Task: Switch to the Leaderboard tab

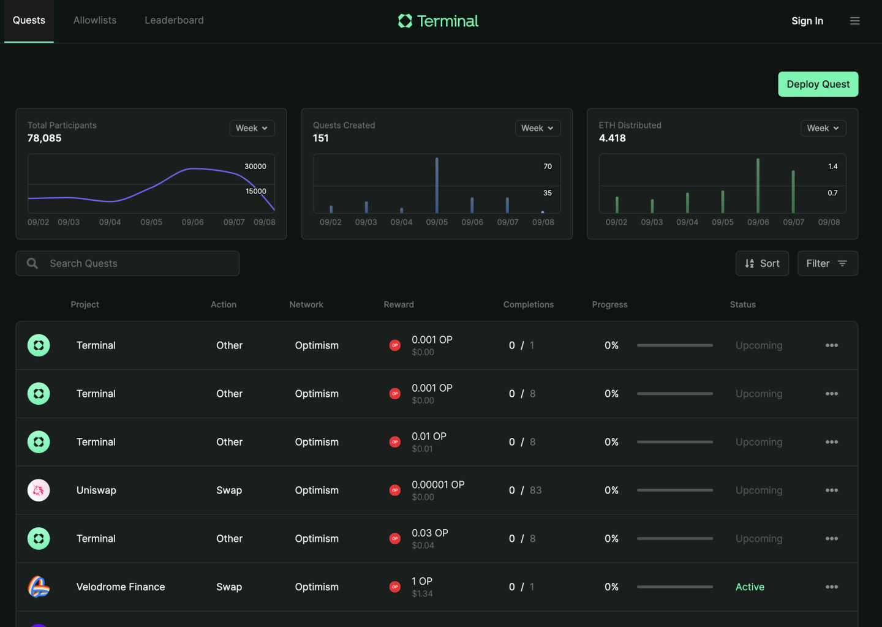Action: tap(174, 20)
